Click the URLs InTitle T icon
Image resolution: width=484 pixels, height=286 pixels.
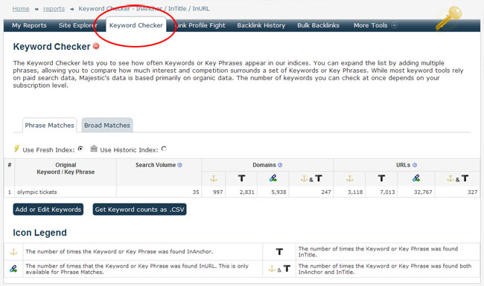[381, 178]
